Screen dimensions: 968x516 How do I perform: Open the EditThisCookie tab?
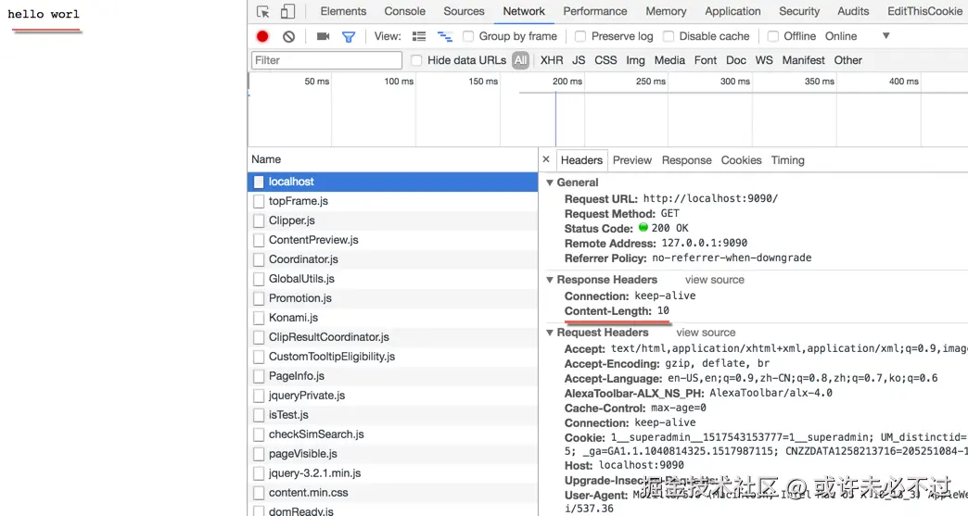924,11
